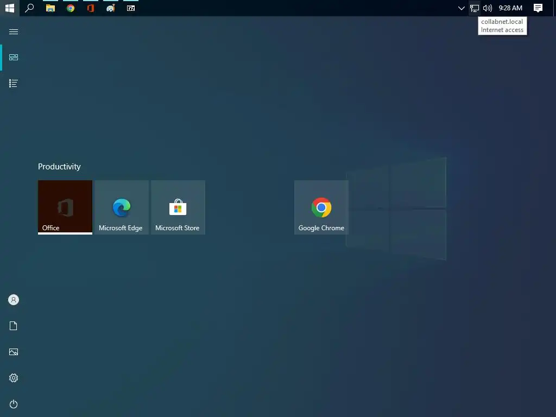Launch the Google Chrome tile
The image size is (556, 417).
click(321, 207)
